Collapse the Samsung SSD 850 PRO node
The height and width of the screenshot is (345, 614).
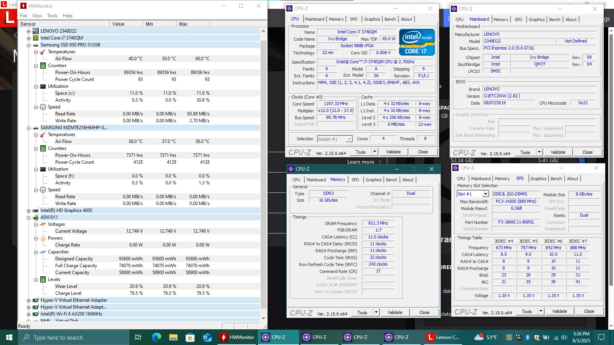tap(29, 45)
